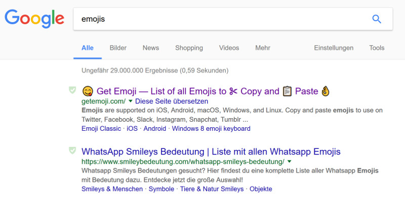Screen dimensions: 405x209
Task: Open the iOS sitelink
Action: coord(132,128)
